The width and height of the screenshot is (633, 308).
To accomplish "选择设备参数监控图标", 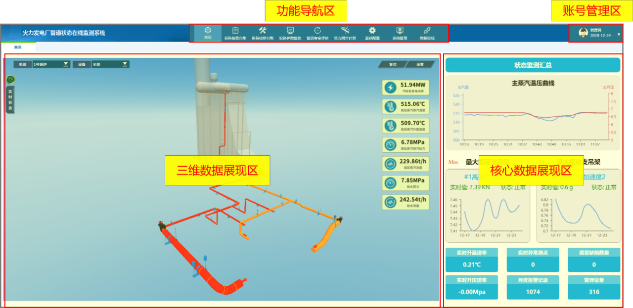I will tap(290, 33).
